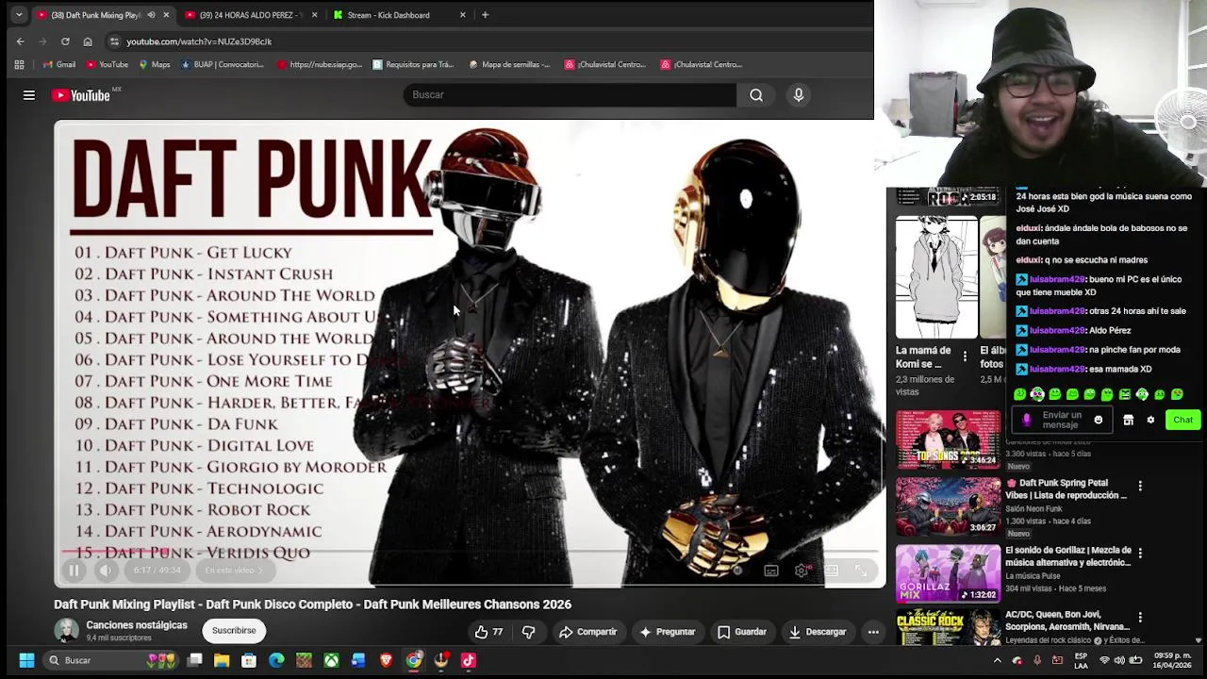Open the YouTube guide hamburger menu
This screenshot has height=679, width=1207.
pos(29,95)
